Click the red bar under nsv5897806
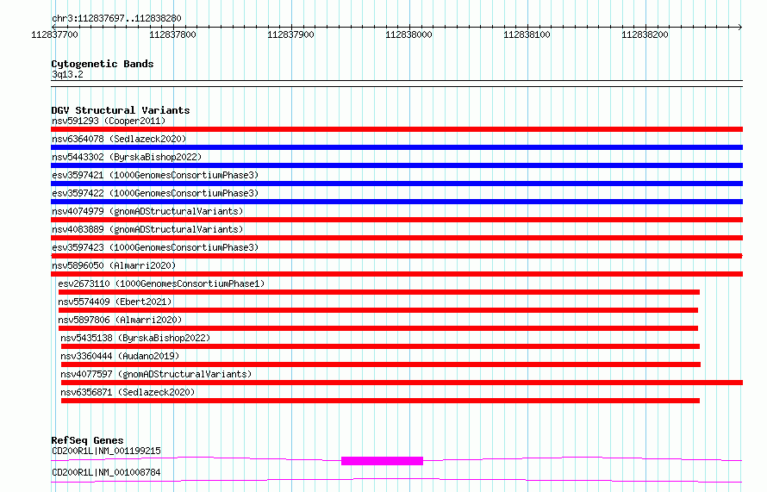 [378, 328]
